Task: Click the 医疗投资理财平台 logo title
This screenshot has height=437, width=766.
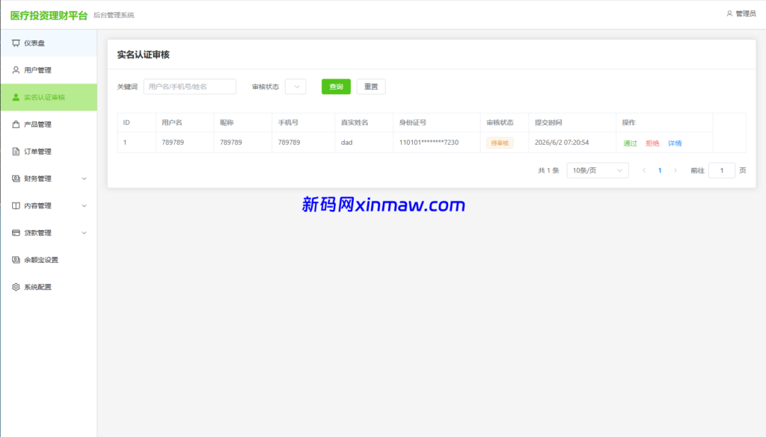Action: 49,16
